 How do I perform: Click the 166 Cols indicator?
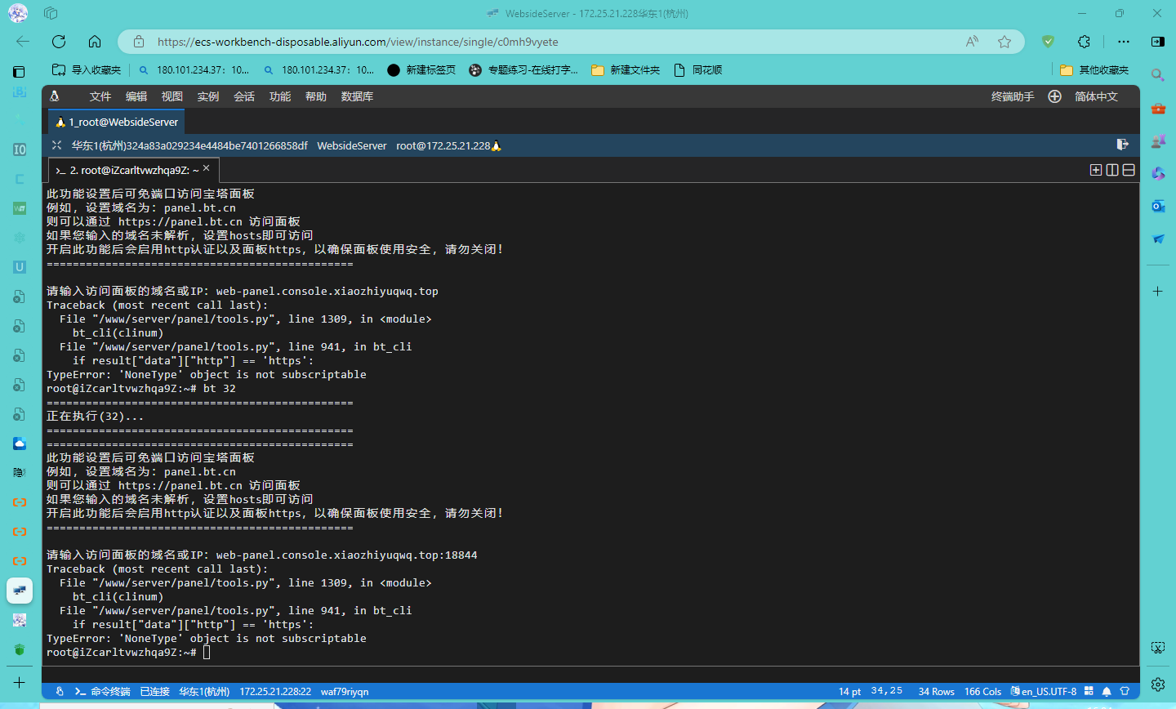point(982,692)
